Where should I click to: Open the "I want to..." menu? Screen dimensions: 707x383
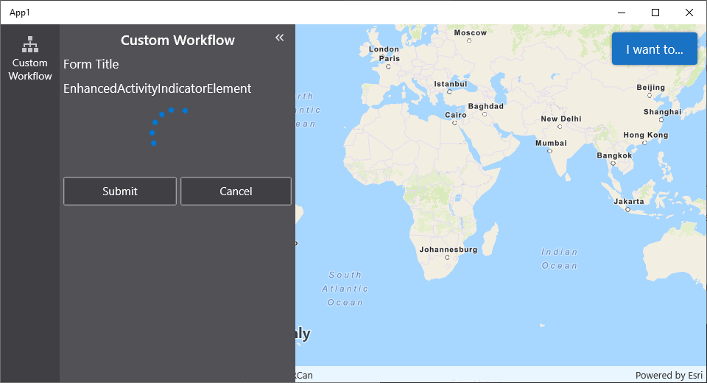tap(654, 49)
